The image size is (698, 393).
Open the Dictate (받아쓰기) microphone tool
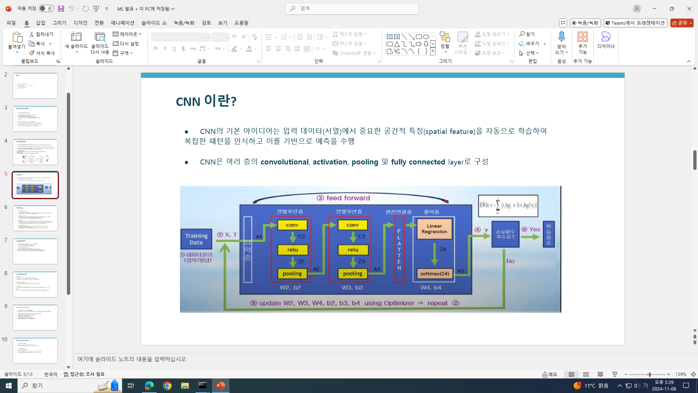point(561,37)
